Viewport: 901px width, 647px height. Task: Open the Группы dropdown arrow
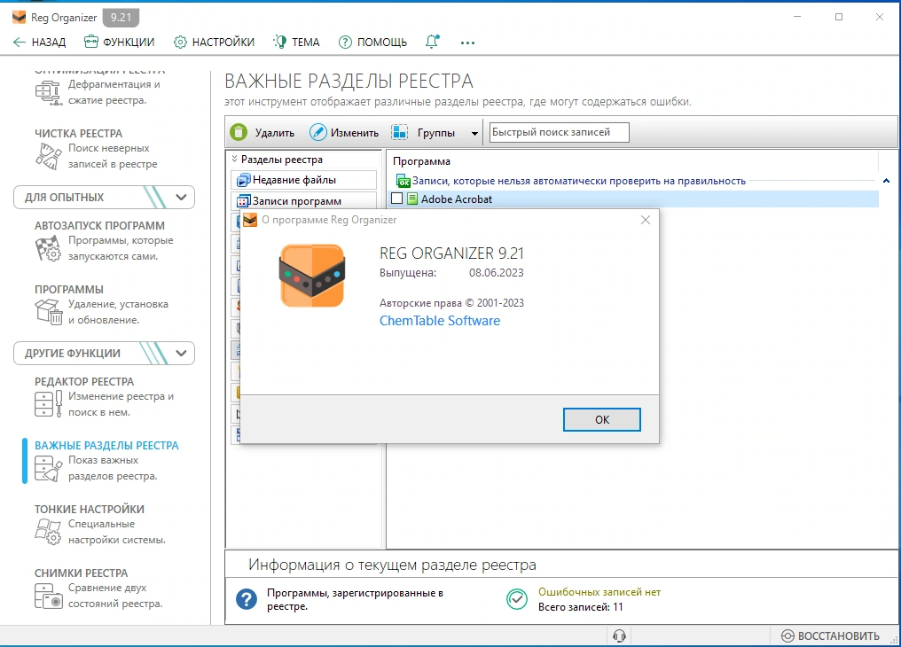click(x=474, y=133)
